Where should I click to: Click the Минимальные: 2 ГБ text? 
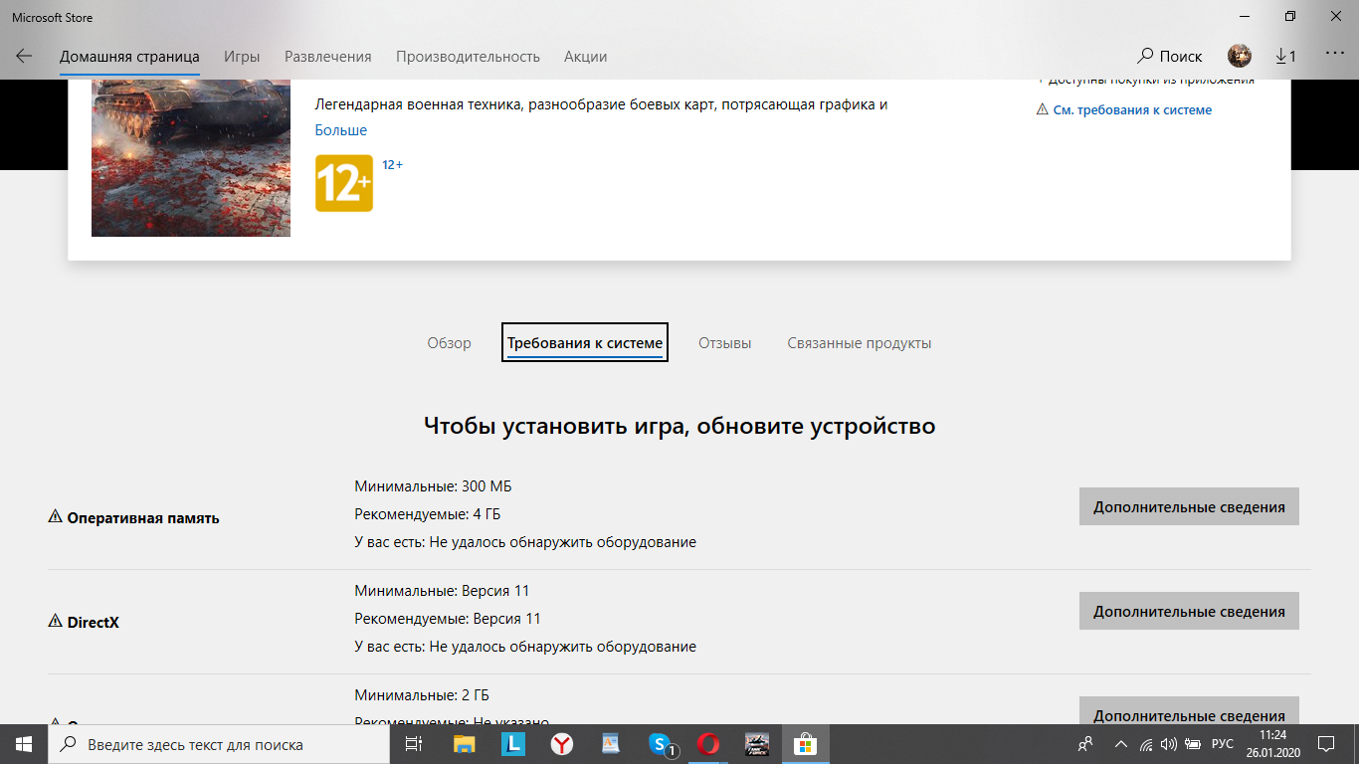coord(422,695)
